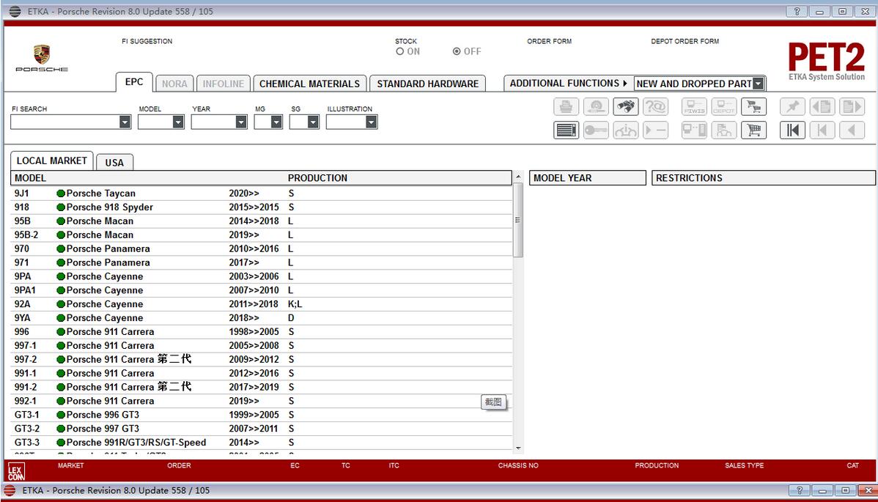Viewport: 878px width, 502px height.
Task: Switch to the NORA tab
Action: pos(174,84)
